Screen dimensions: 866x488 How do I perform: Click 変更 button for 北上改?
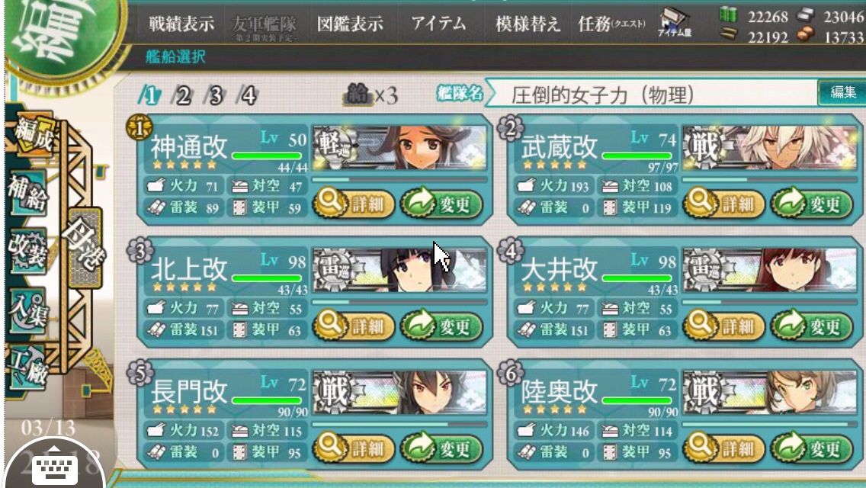point(441,326)
